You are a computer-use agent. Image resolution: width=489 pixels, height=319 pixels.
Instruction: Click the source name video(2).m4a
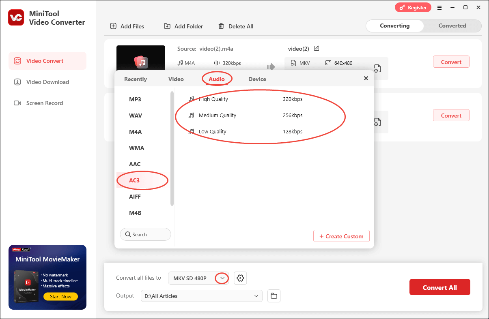216,49
